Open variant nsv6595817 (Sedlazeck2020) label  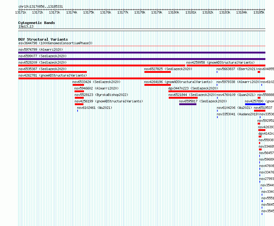coord(203,101)
